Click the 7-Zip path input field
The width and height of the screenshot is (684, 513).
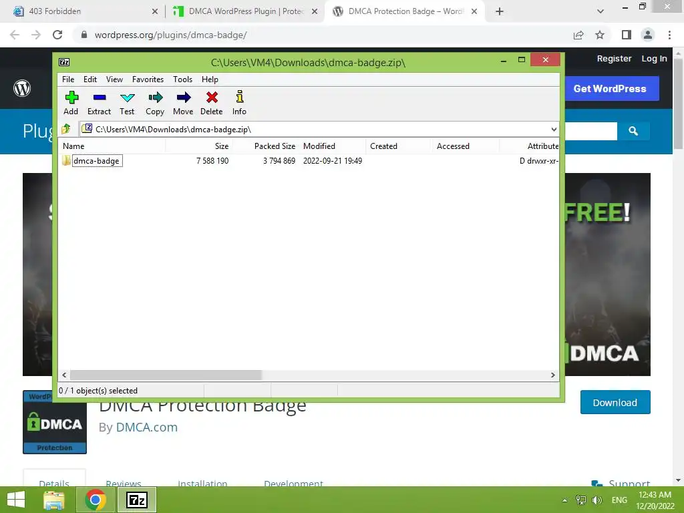pos(319,129)
